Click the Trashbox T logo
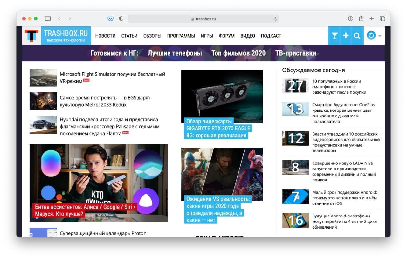The image size is (407, 259). coord(31,36)
